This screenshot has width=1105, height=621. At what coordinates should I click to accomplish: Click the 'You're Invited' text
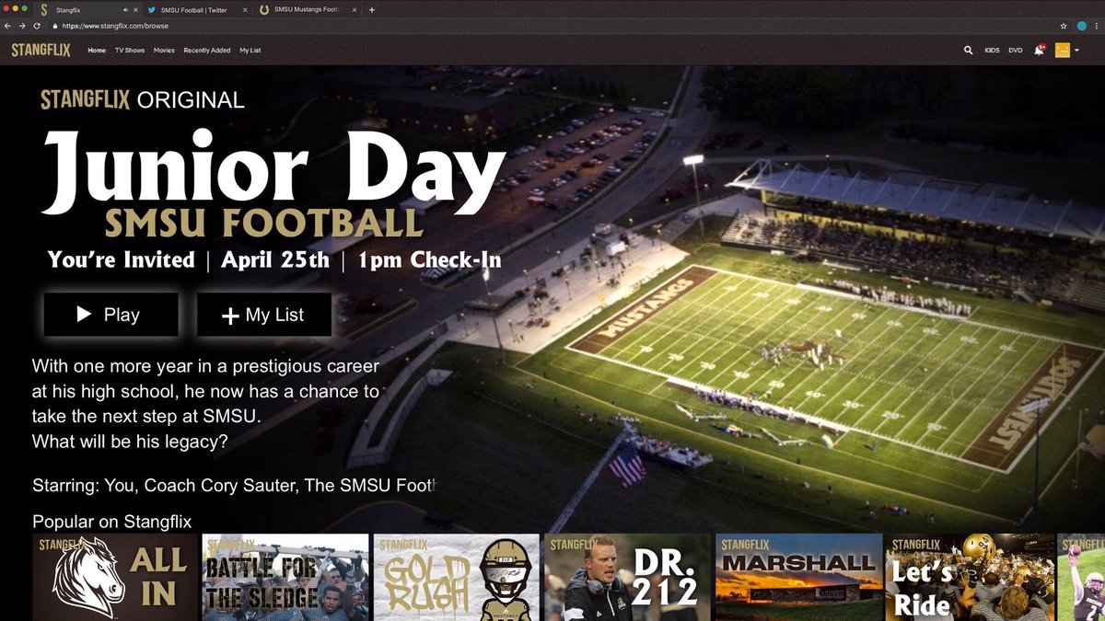click(121, 259)
